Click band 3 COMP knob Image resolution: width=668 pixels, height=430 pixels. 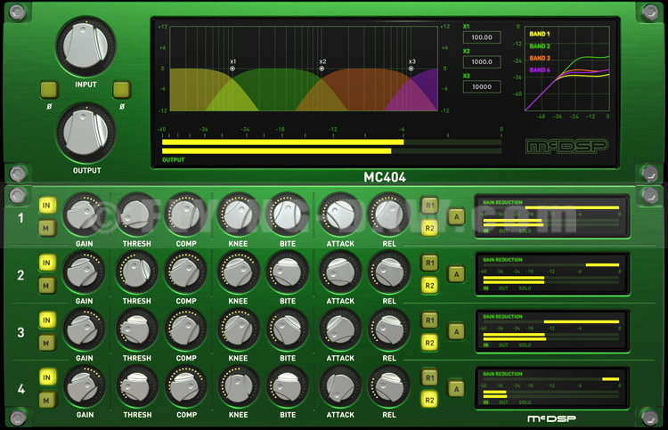(185, 329)
